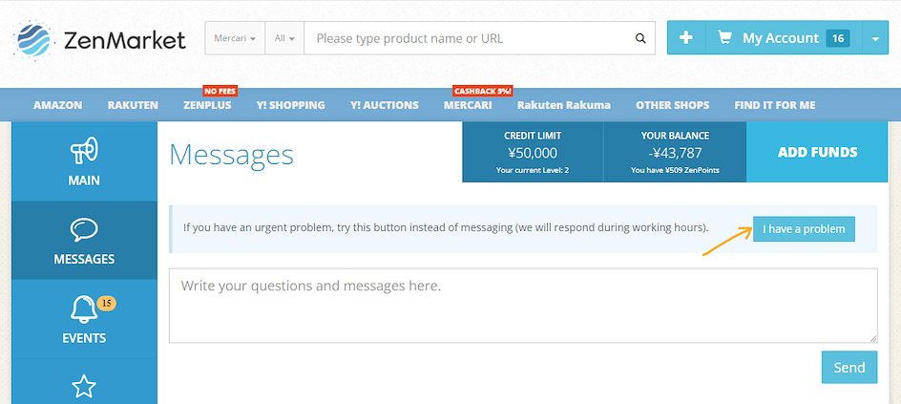Click the cart count badge 16

[x=838, y=38]
